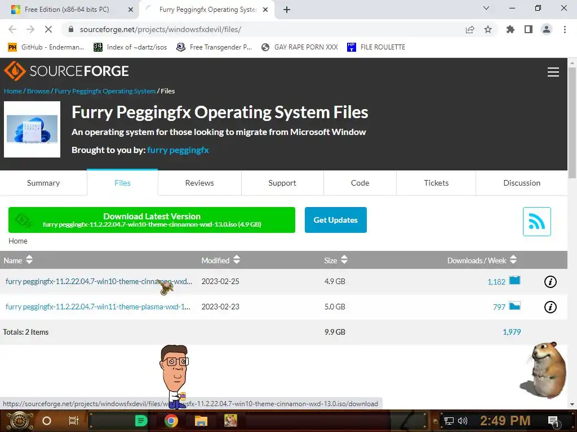Click the project screenshot thumbnail

(32, 129)
